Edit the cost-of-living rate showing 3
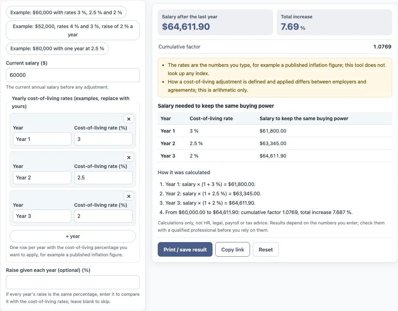 tap(103, 139)
